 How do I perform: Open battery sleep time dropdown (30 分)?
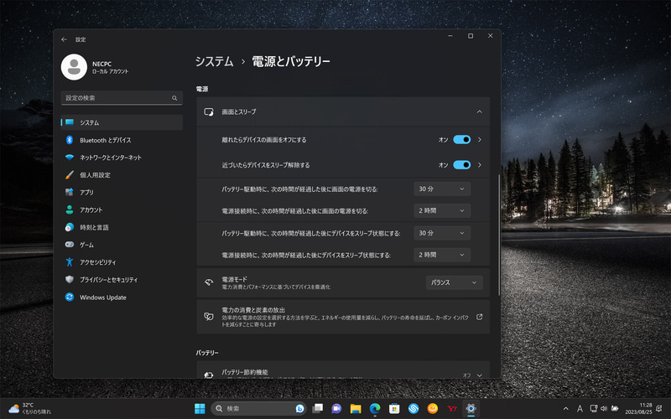pyautogui.click(x=442, y=233)
